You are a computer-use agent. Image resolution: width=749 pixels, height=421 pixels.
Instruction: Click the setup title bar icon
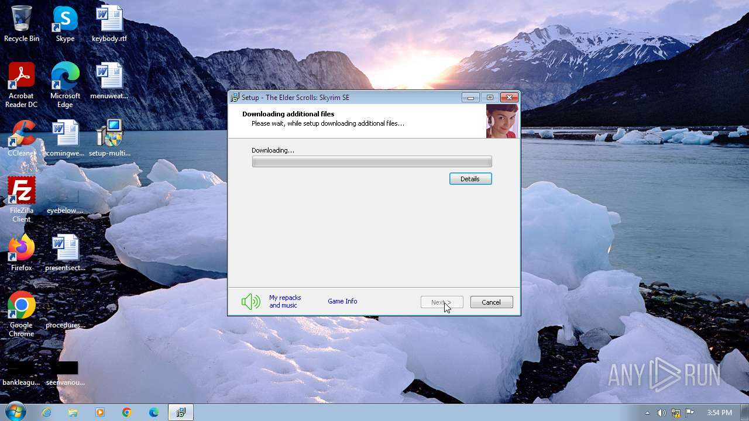[235, 98]
